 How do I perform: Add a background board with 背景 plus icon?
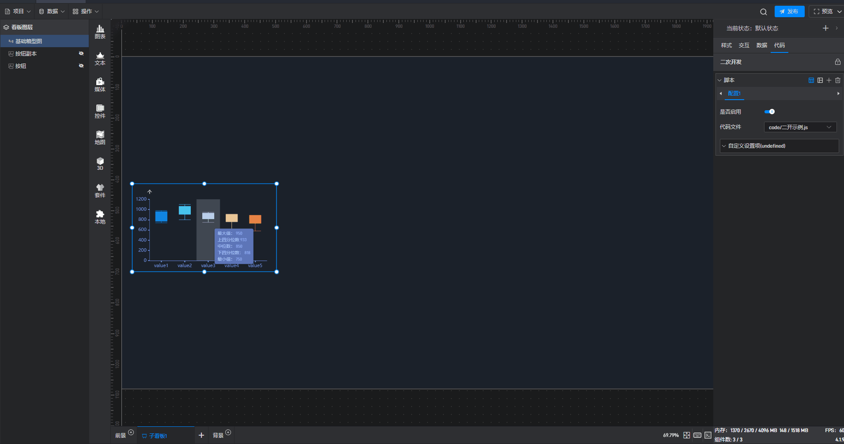(x=228, y=432)
